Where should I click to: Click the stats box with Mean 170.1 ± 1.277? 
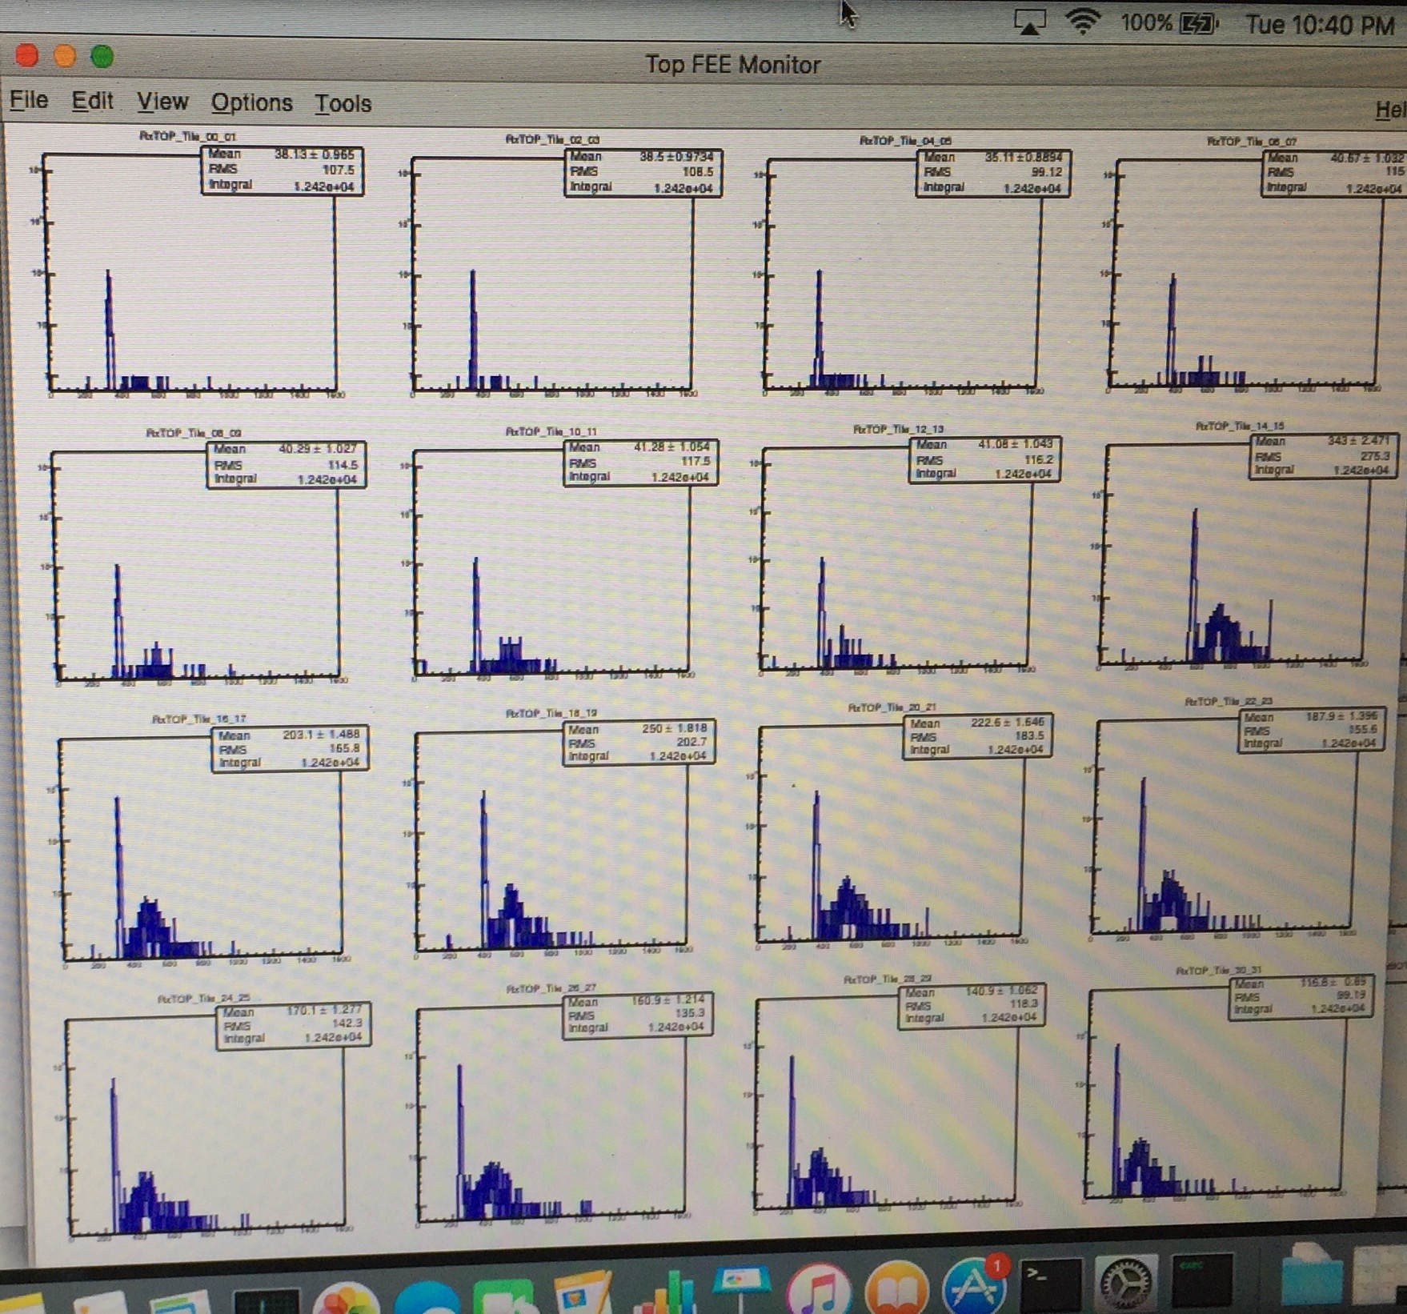point(295,1026)
